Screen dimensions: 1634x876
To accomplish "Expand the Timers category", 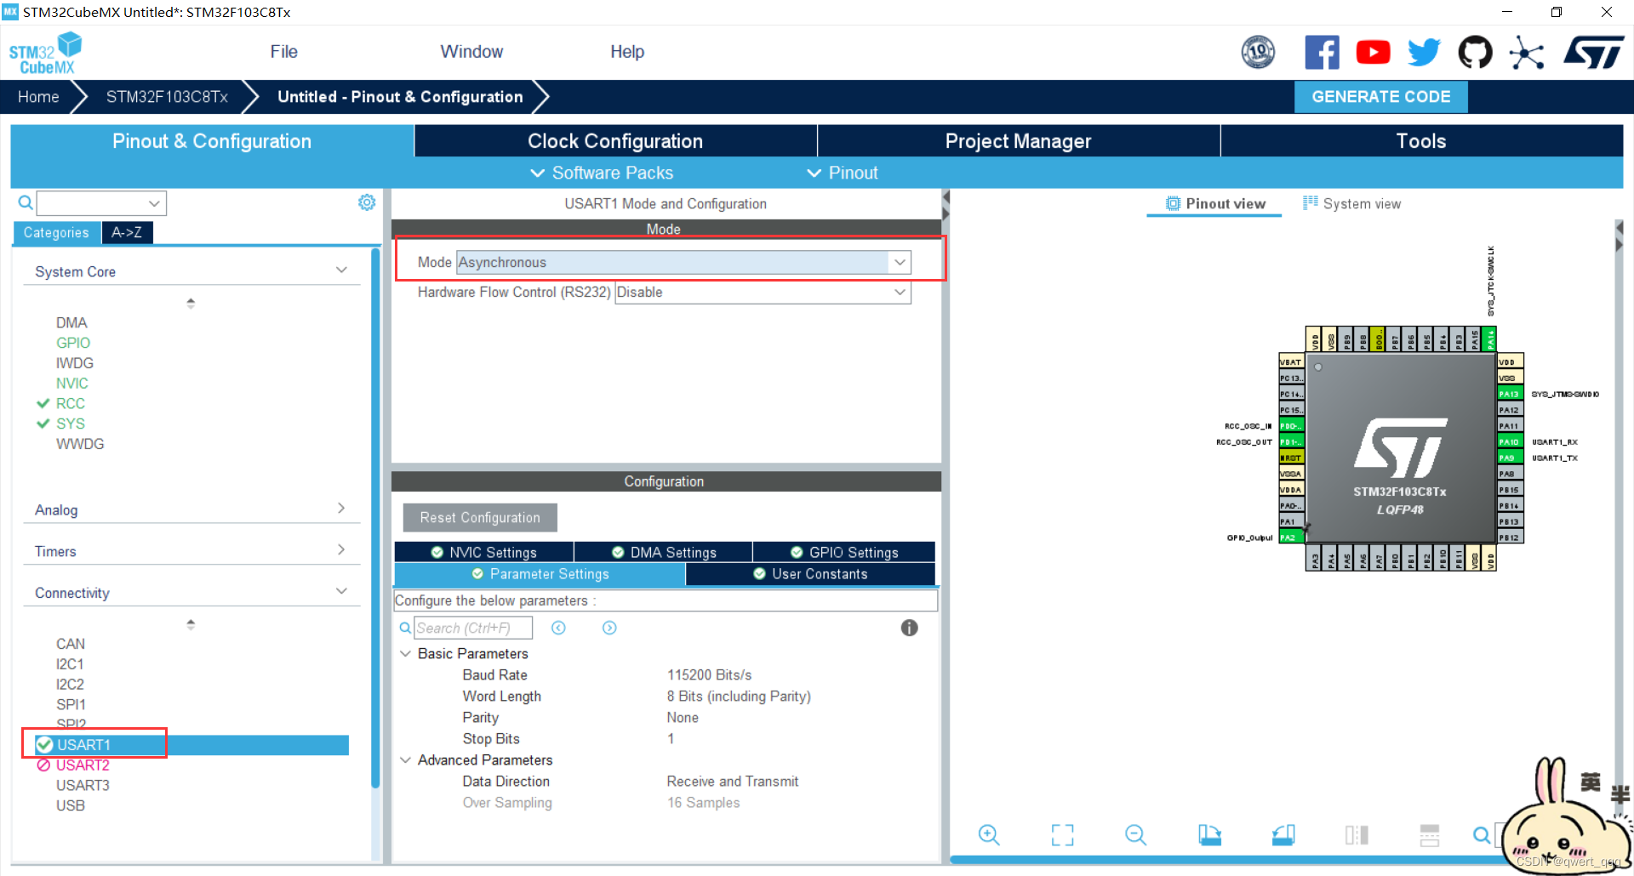I will 341,550.
